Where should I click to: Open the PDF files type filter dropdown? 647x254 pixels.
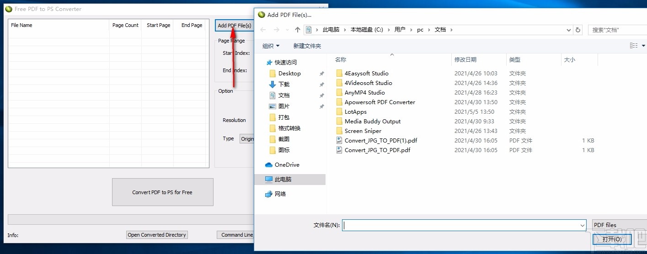[619, 225]
